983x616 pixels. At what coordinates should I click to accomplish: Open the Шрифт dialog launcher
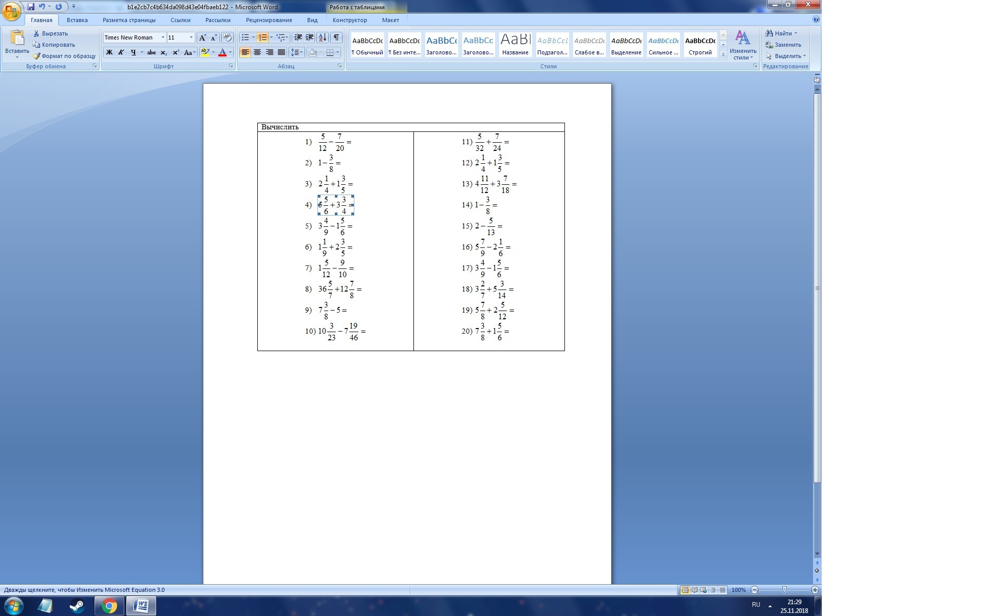click(x=231, y=66)
